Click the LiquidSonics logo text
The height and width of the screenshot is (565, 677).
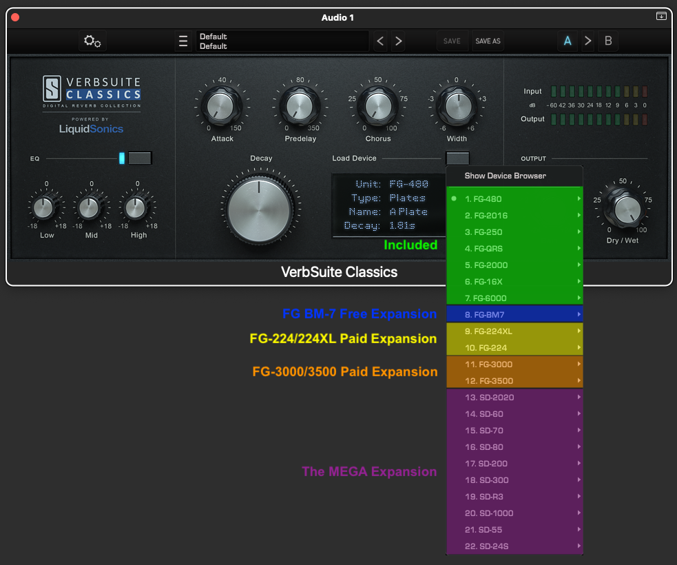click(91, 129)
